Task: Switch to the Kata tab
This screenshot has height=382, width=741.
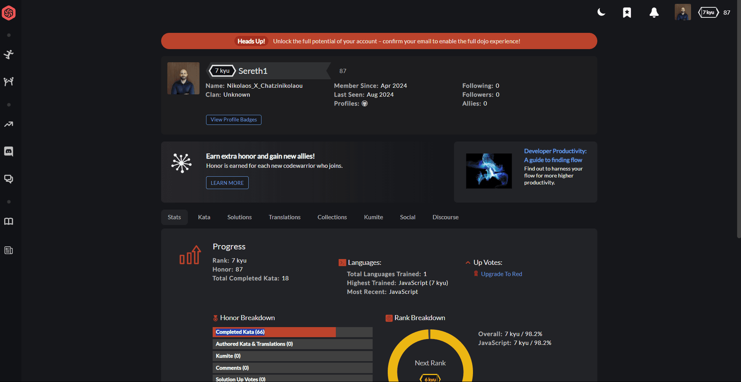Action: (x=204, y=217)
